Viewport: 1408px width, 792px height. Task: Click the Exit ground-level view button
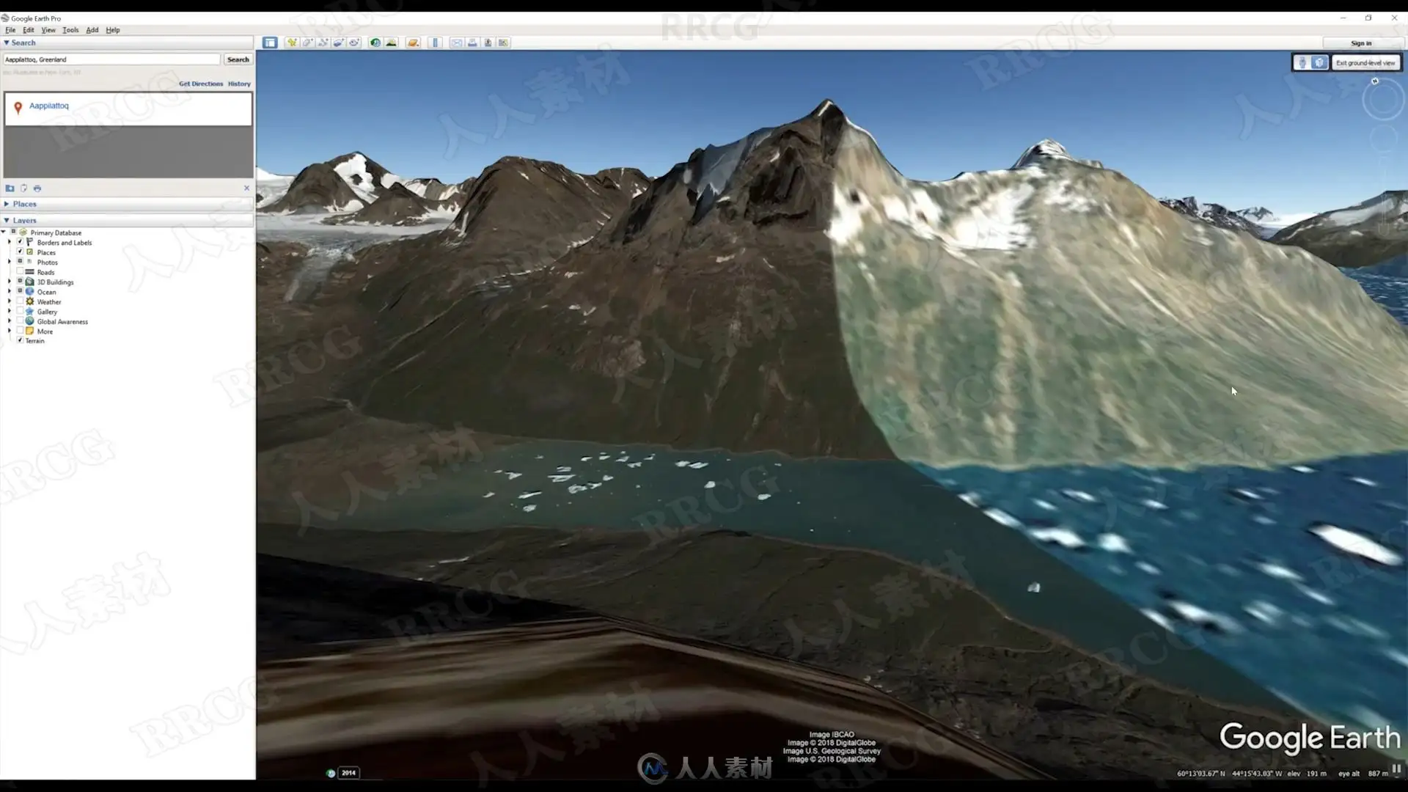[1365, 63]
